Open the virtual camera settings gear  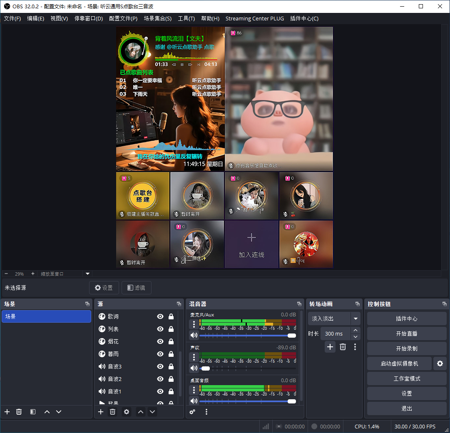[x=440, y=363]
